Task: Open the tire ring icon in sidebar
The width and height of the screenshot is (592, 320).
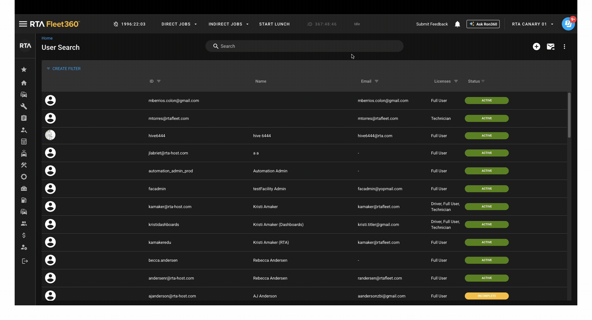Action: pyautogui.click(x=24, y=177)
